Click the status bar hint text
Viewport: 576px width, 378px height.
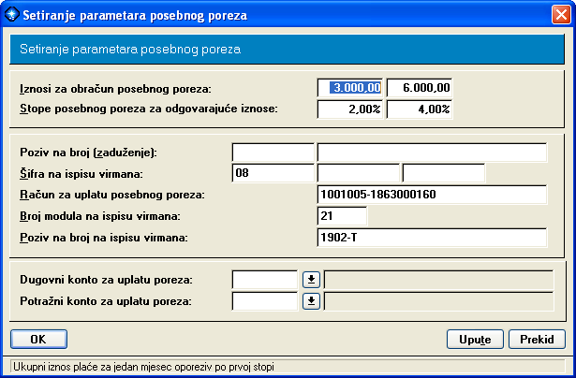tap(143, 367)
